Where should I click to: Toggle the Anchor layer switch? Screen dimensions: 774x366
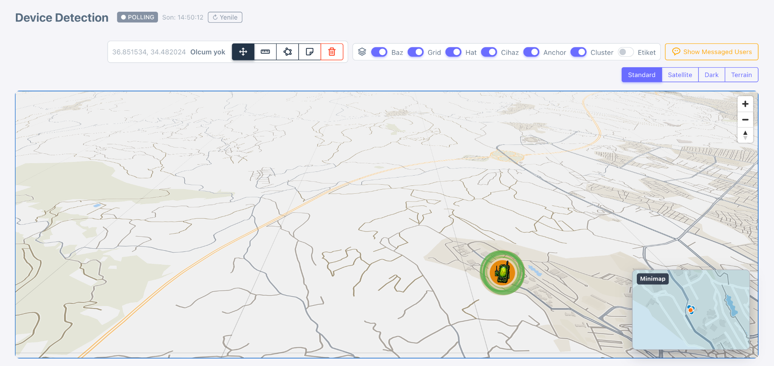[x=531, y=52]
